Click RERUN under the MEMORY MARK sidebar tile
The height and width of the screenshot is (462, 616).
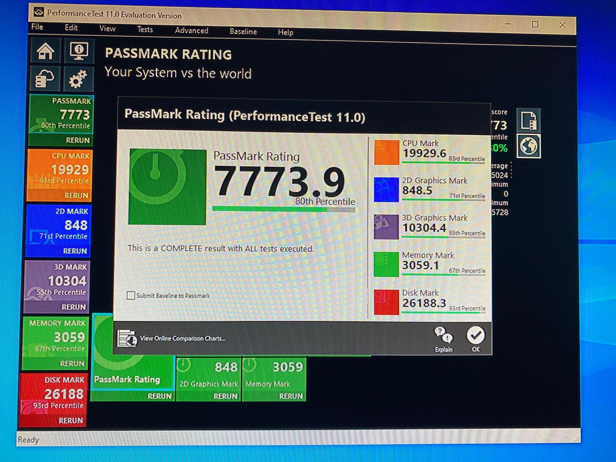[x=72, y=363]
